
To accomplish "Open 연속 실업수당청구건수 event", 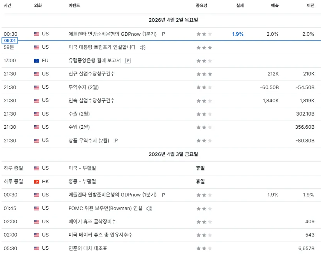I will tap(91, 101).
